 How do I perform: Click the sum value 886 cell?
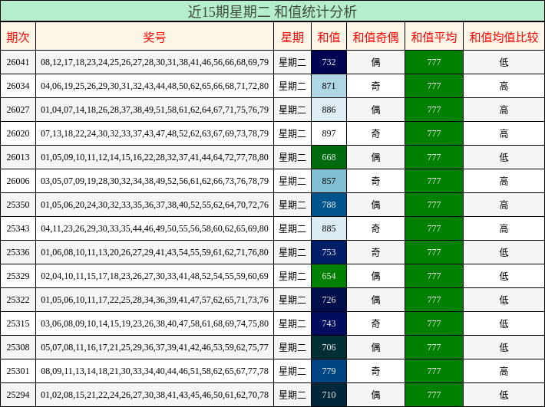tap(329, 110)
